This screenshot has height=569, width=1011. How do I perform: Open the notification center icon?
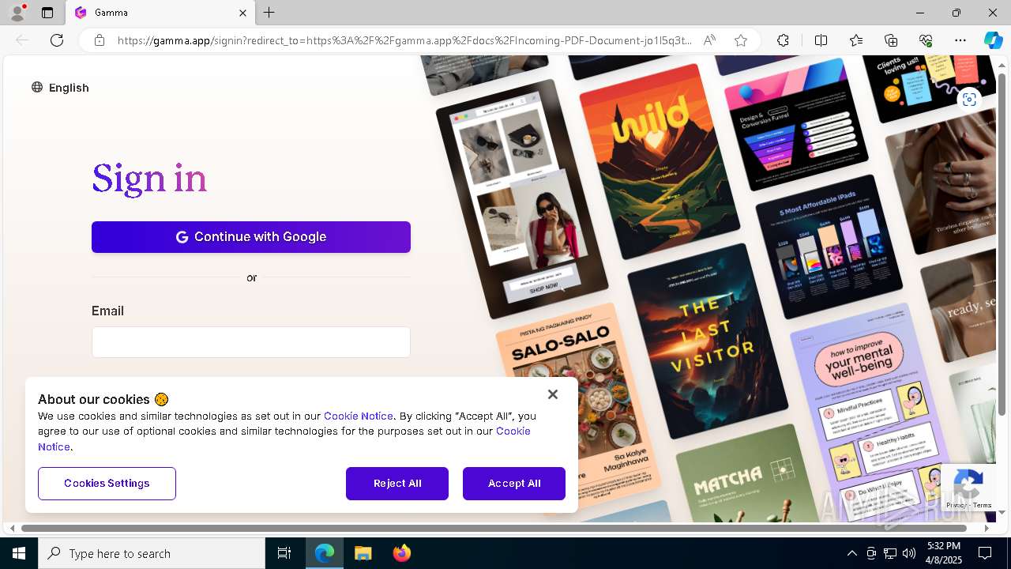coord(985,553)
